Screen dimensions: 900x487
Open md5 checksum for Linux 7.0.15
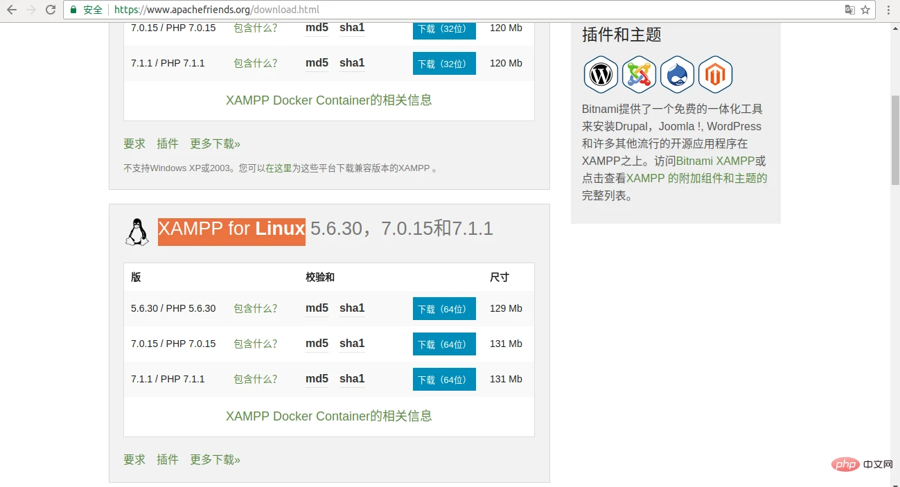point(317,344)
